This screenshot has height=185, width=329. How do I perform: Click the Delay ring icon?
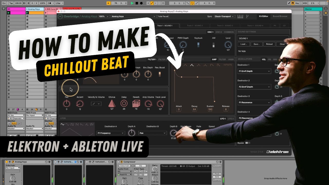click(x=124, y=104)
